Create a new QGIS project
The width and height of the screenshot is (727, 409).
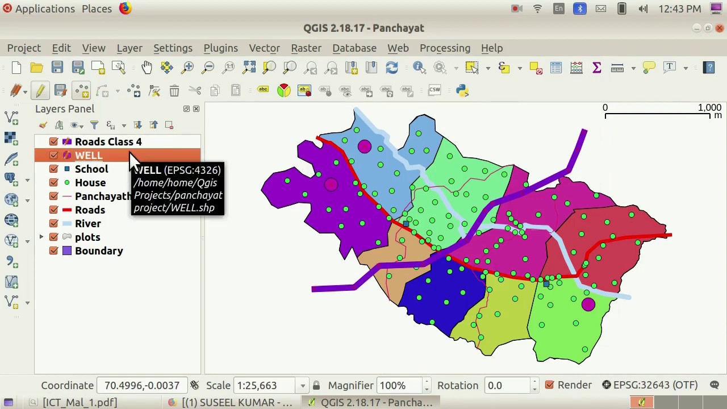point(16,68)
